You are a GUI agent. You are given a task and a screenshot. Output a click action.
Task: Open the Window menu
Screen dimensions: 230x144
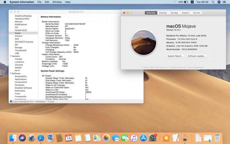(x=57, y=2)
